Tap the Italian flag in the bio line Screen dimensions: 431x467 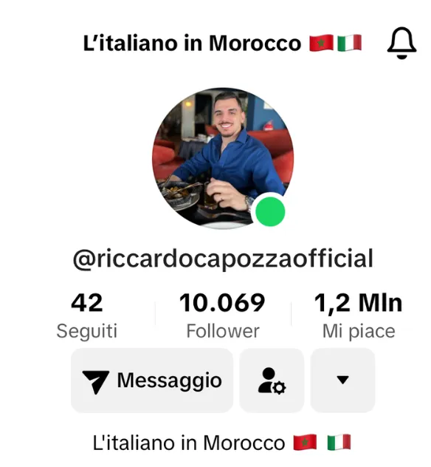339,443
